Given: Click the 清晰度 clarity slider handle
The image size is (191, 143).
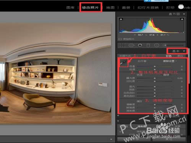Looking at the screenshot, I should 155,104.
